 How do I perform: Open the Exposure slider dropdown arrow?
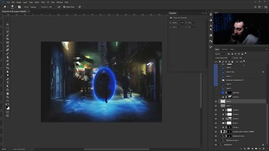point(54,7)
